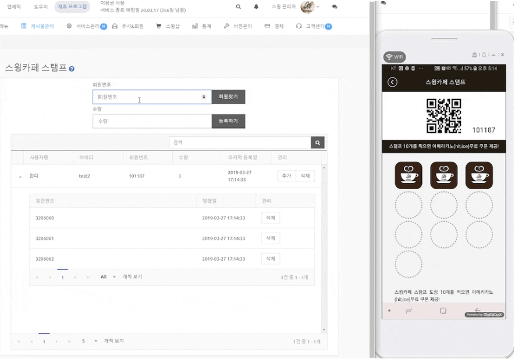Click the table search magnifier button

(x=318, y=142)
